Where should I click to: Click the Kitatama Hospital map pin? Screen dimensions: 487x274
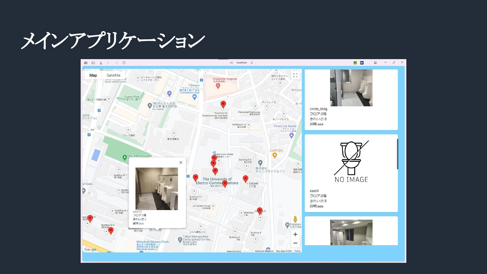pyautogui.click(x=218, y=86)
